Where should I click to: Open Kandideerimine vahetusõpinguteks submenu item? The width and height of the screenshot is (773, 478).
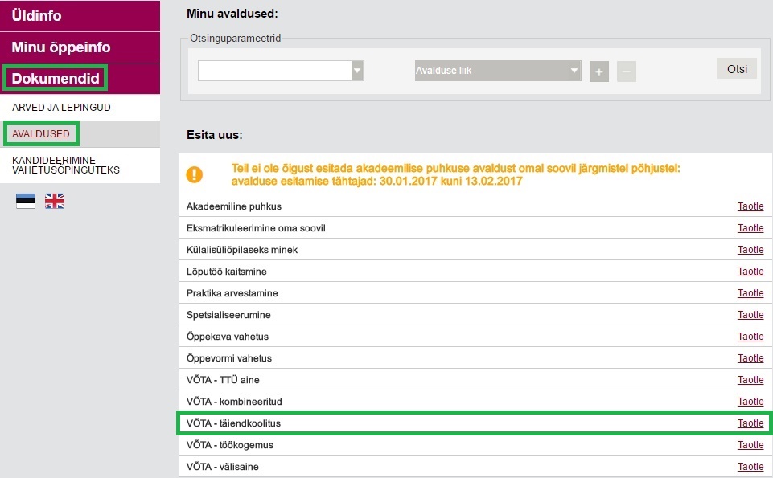pyautogui.click(x=66, y=165)
